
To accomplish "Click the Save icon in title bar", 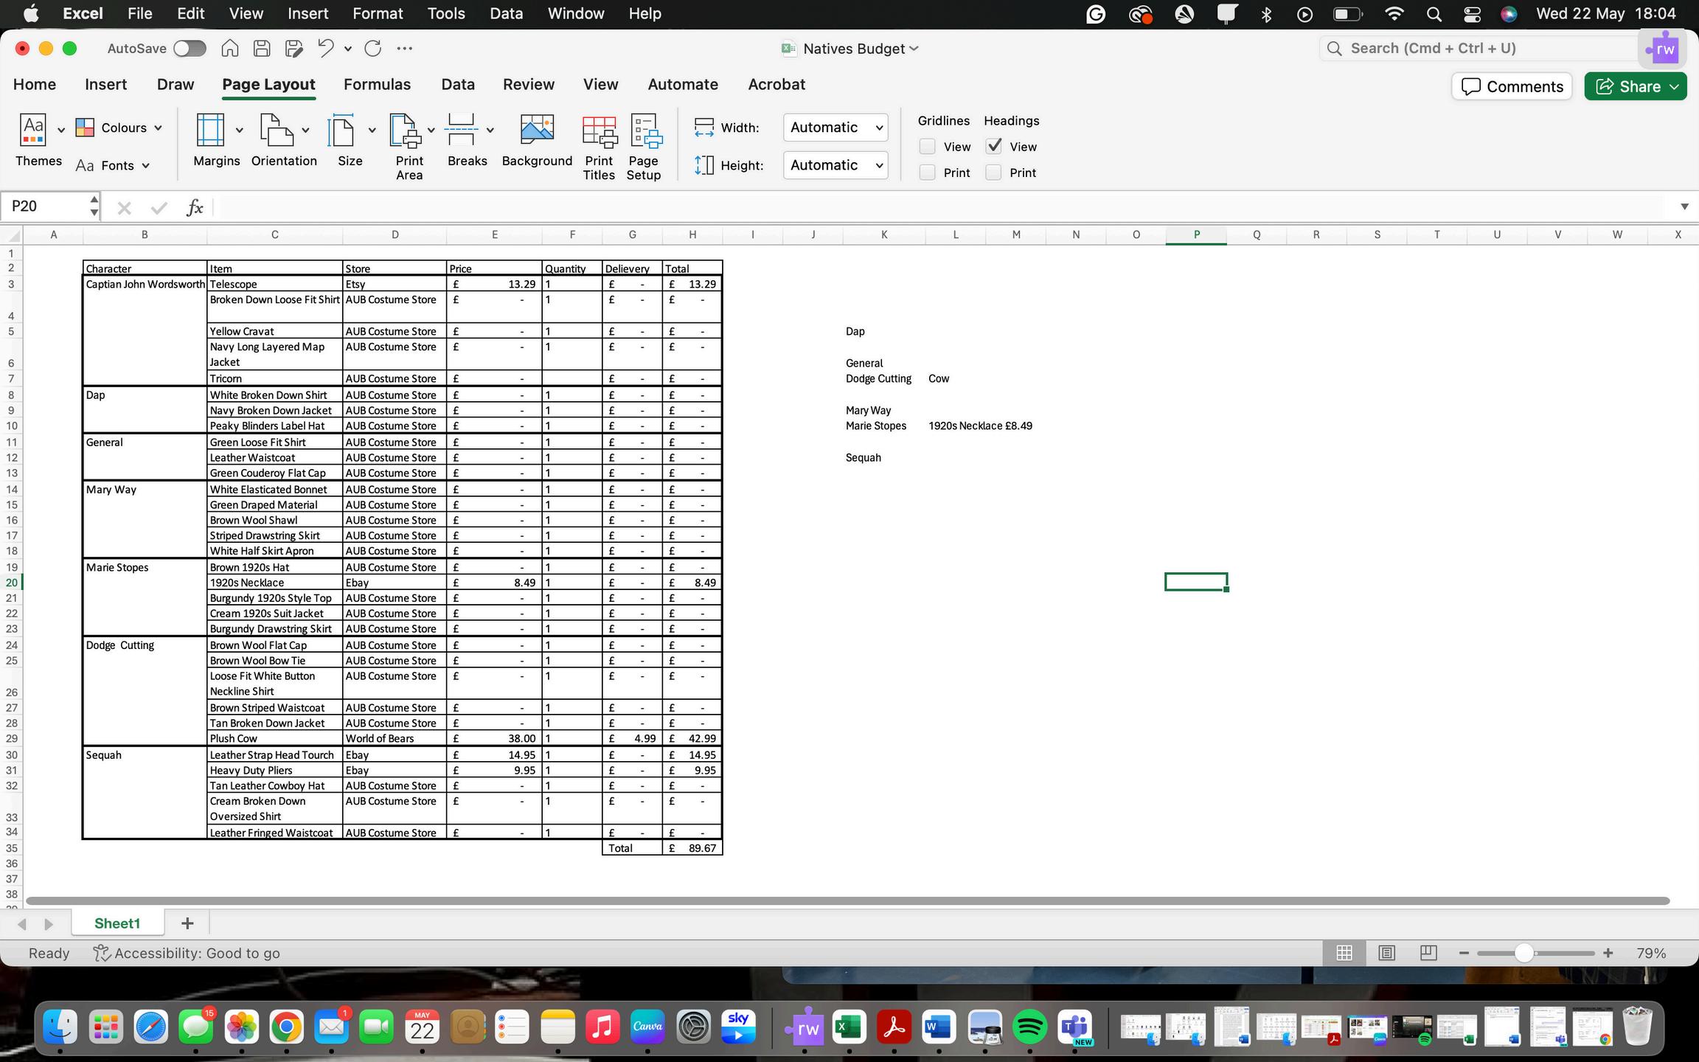I will (262, 49).
